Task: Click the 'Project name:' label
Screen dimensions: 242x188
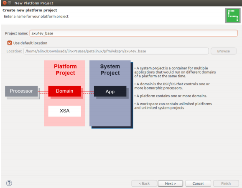Action: [x=17, y=33]
